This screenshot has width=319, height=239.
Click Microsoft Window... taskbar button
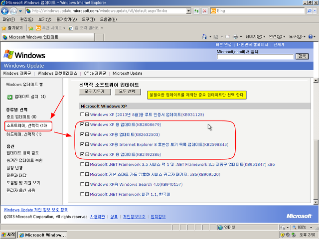coord(42,236)
